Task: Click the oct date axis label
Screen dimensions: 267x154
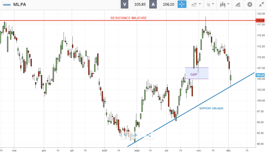Action: [x=166, y=150]
